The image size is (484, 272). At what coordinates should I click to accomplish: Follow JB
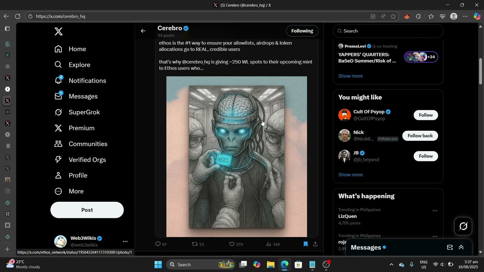[426, 156]
